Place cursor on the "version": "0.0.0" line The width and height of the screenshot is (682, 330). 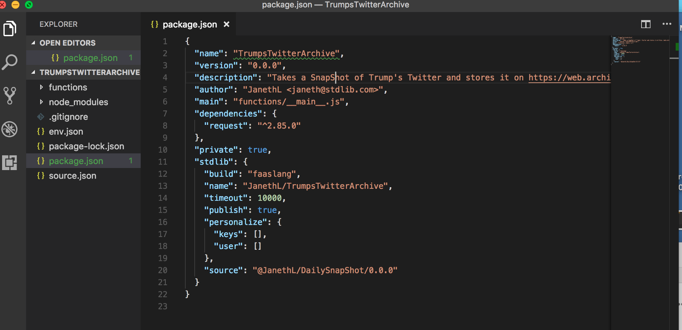point(240,65)
